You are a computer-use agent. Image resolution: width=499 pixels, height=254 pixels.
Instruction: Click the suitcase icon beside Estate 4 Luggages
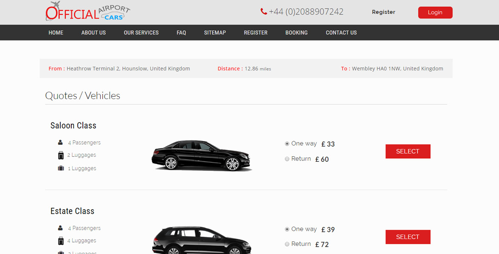(x=61, y=241)
